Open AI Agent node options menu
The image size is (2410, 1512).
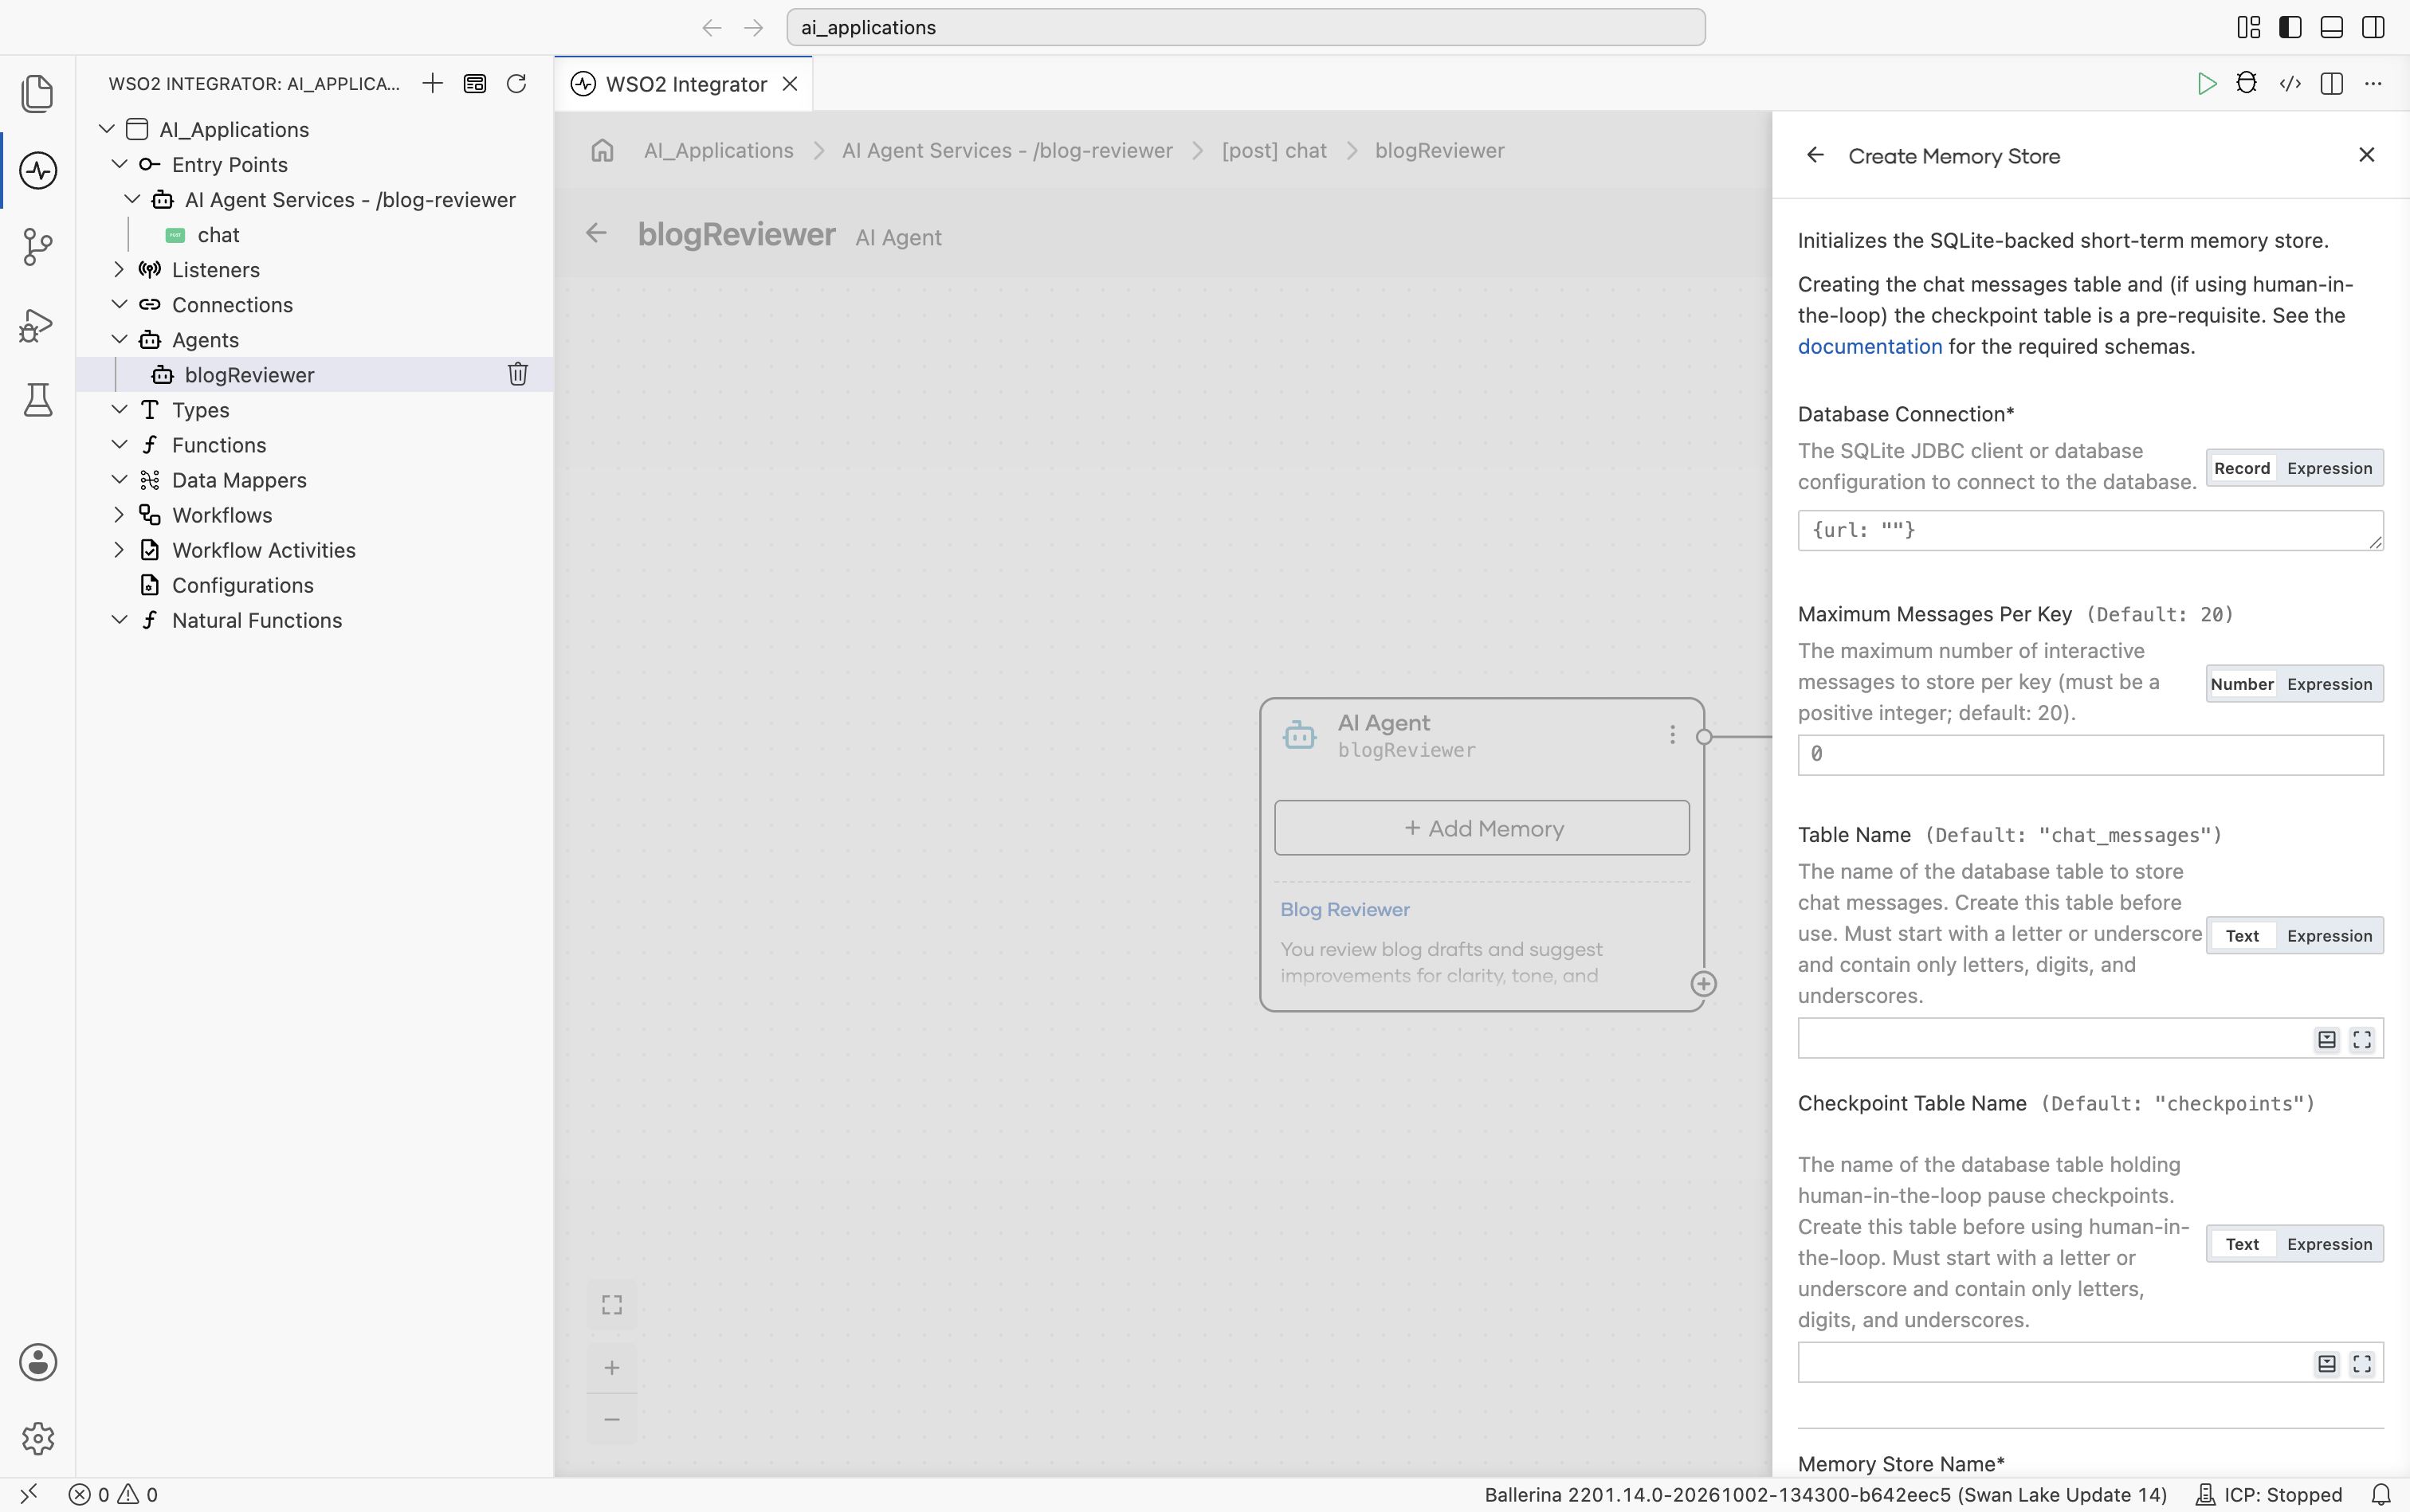1672,735
